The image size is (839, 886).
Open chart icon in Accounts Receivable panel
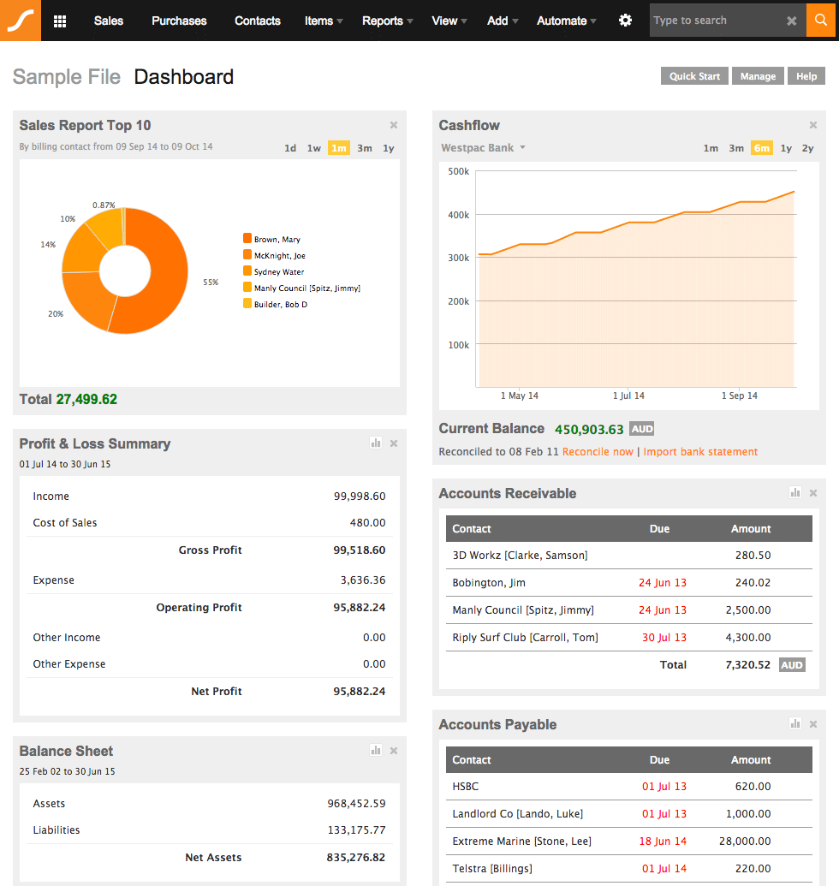pyautogui.click(x=795, y=493)
